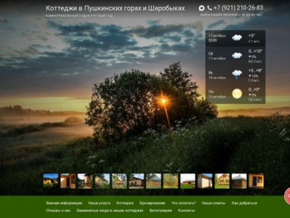Click Sunday's rain cloud weather icon
Screen dimensions: 290x218
click(x=237, y=74)
